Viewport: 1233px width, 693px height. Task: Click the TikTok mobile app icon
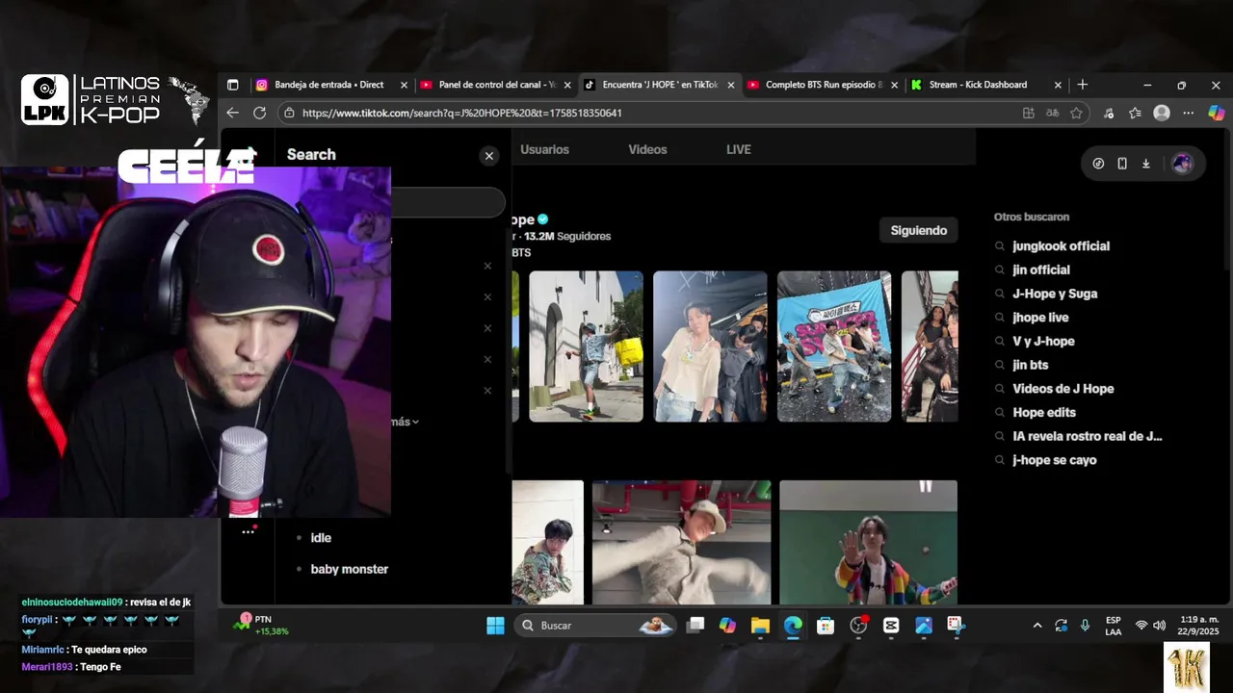coord(1122,164)
